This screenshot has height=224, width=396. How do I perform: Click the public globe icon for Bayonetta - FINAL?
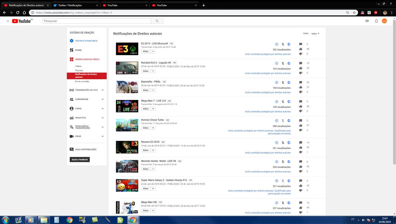click(x=289, y=82)
